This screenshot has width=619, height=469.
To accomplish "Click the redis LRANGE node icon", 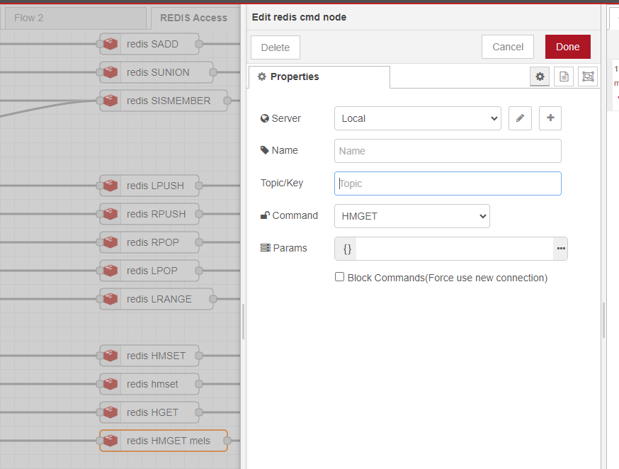I will coord(110,299).
